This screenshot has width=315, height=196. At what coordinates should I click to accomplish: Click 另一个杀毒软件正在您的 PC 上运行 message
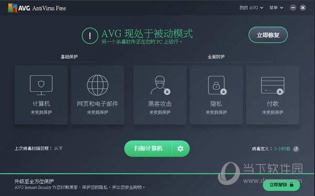[142, 42]
